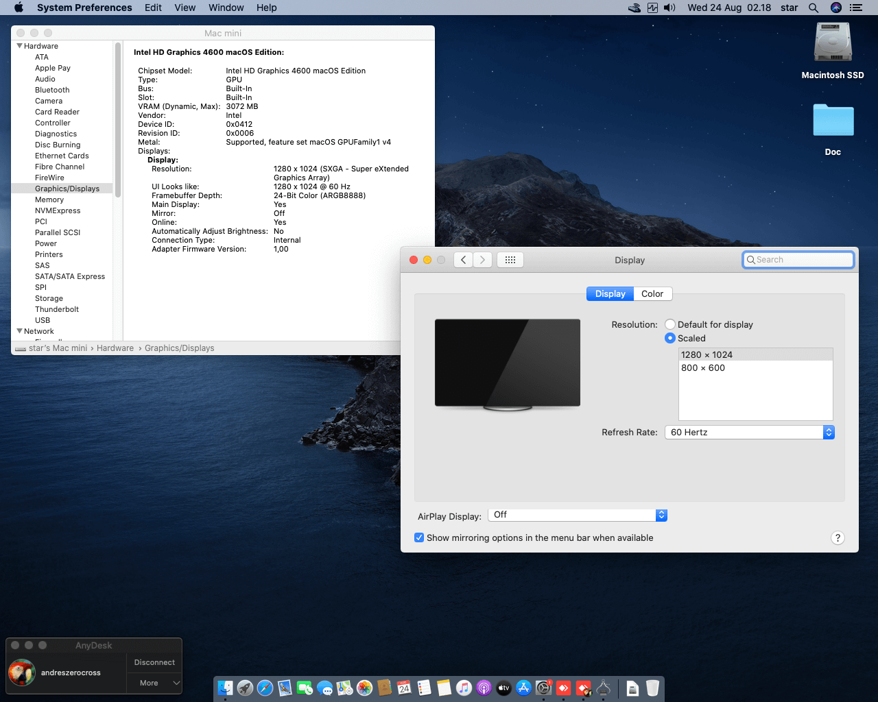Click the help question mark button
The height and width of the screenshot is (702, 878).
point(837,538)
